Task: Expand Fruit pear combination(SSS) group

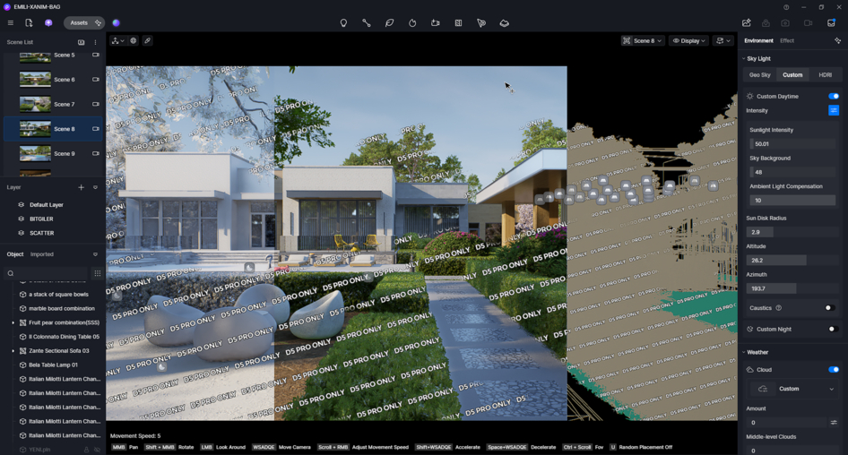Action: (x=13, y=322)
